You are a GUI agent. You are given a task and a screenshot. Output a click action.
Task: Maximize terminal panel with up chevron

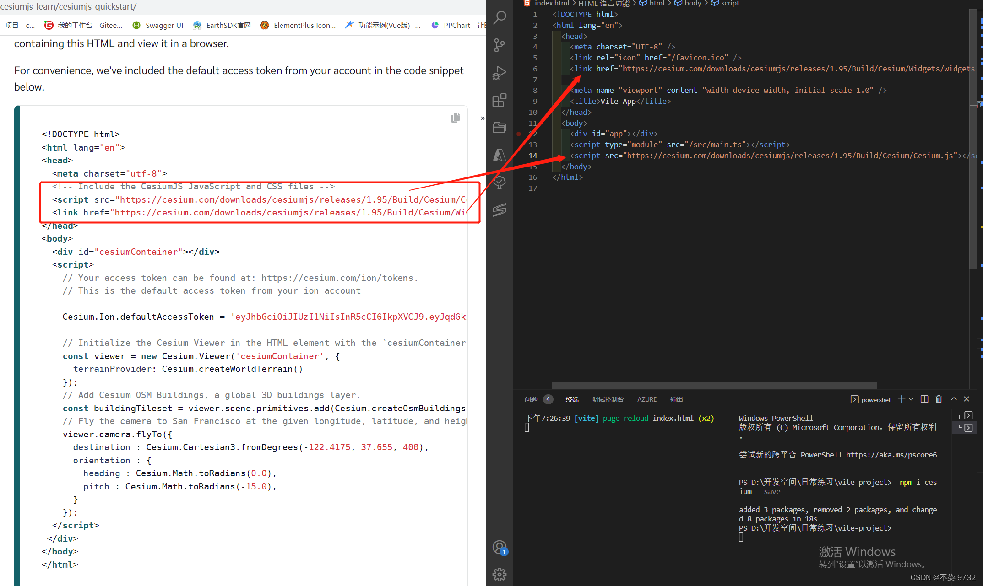(x=954, y=399)
